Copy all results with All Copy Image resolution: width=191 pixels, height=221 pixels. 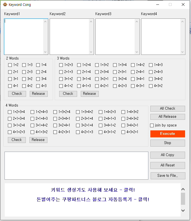(x=167, y=155)
